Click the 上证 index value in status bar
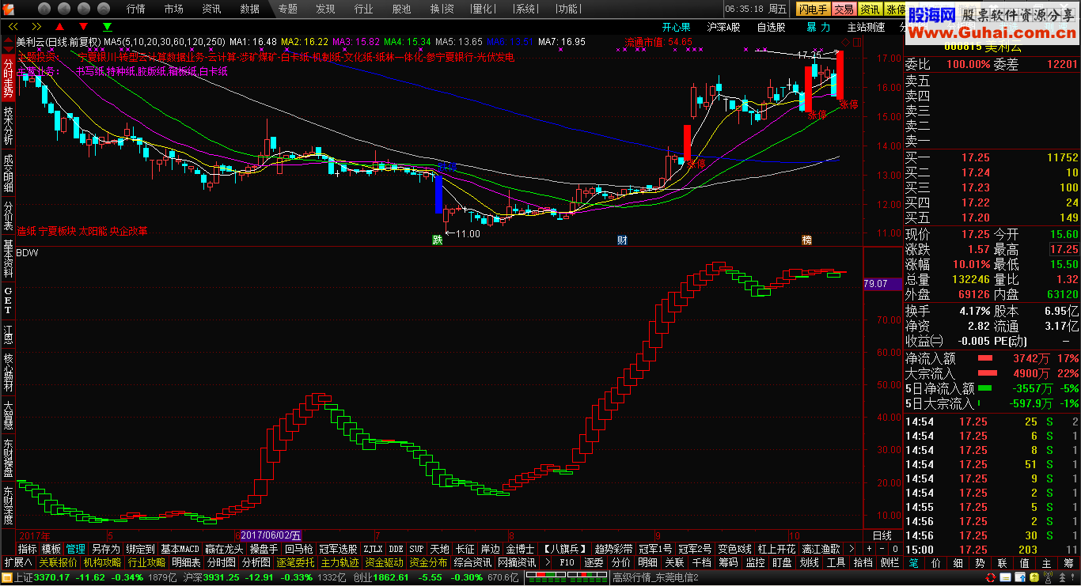Image resolution: width=1081 pixels, height=586 pixels. pos(53,577)
